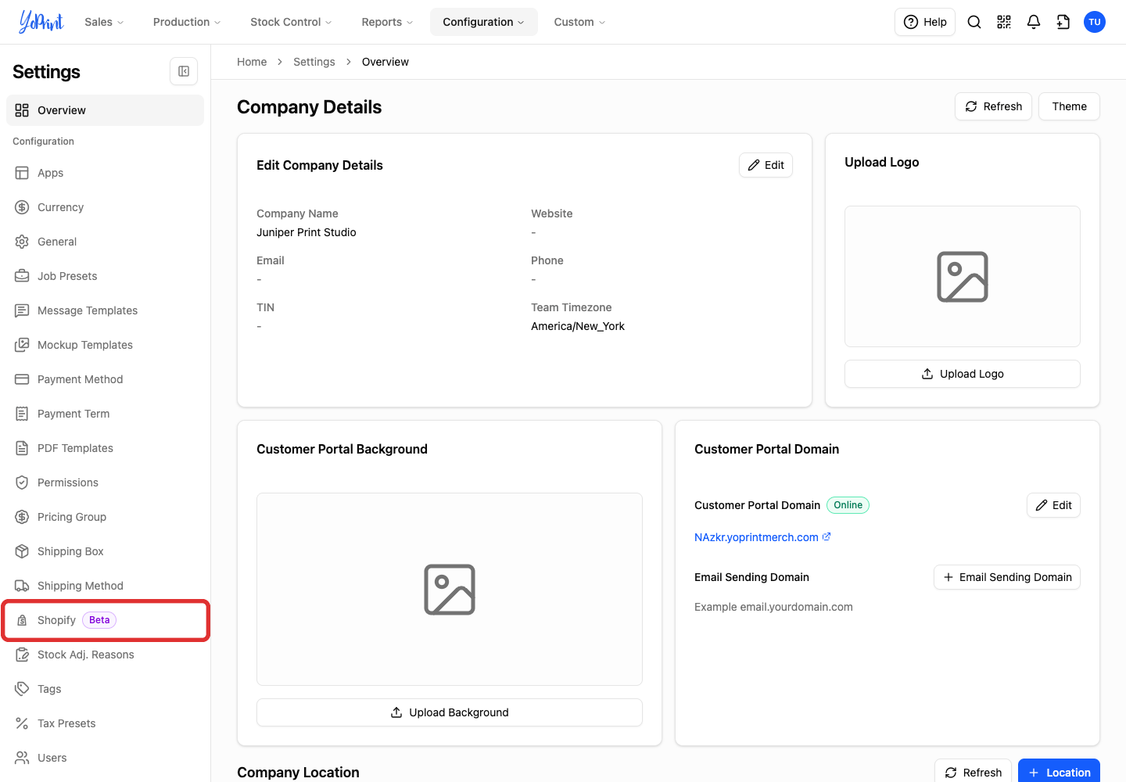Screen dimensions: 1126x782
Task: Open the TU user avatar menu
Action: (1095, 22)
